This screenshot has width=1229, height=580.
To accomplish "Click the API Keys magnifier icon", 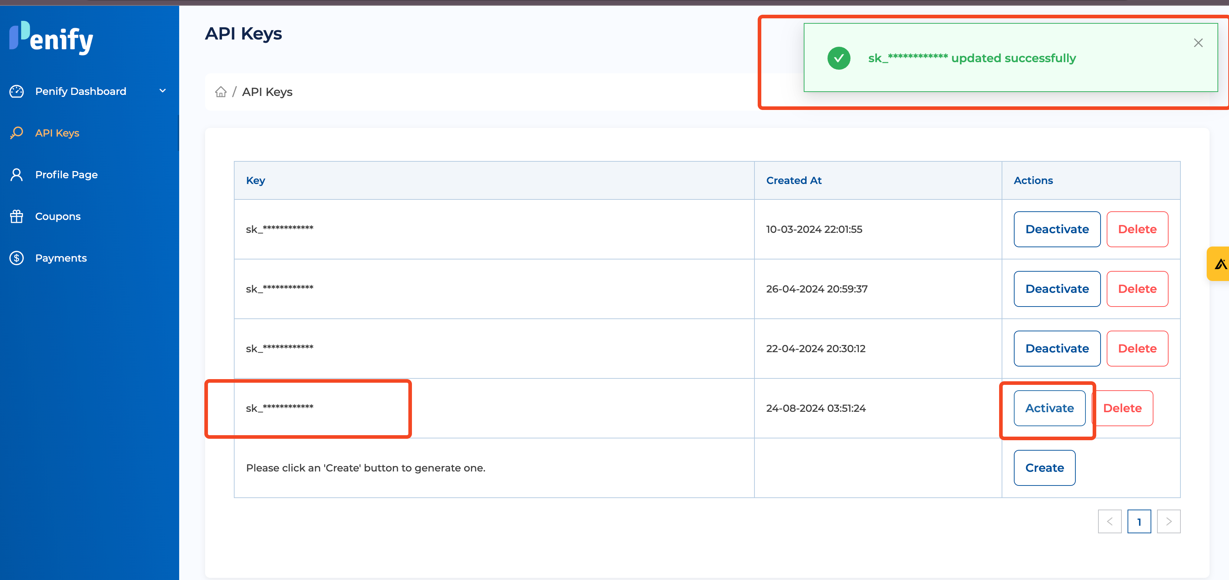I will click(x=17, y=133).
